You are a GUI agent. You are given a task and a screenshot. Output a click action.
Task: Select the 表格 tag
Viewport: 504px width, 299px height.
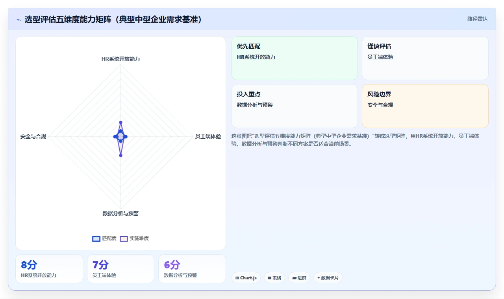tap(274, 278)
